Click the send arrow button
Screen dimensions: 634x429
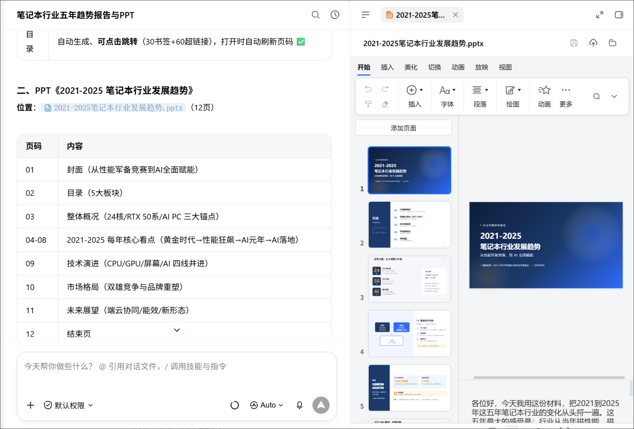point(321,405)
